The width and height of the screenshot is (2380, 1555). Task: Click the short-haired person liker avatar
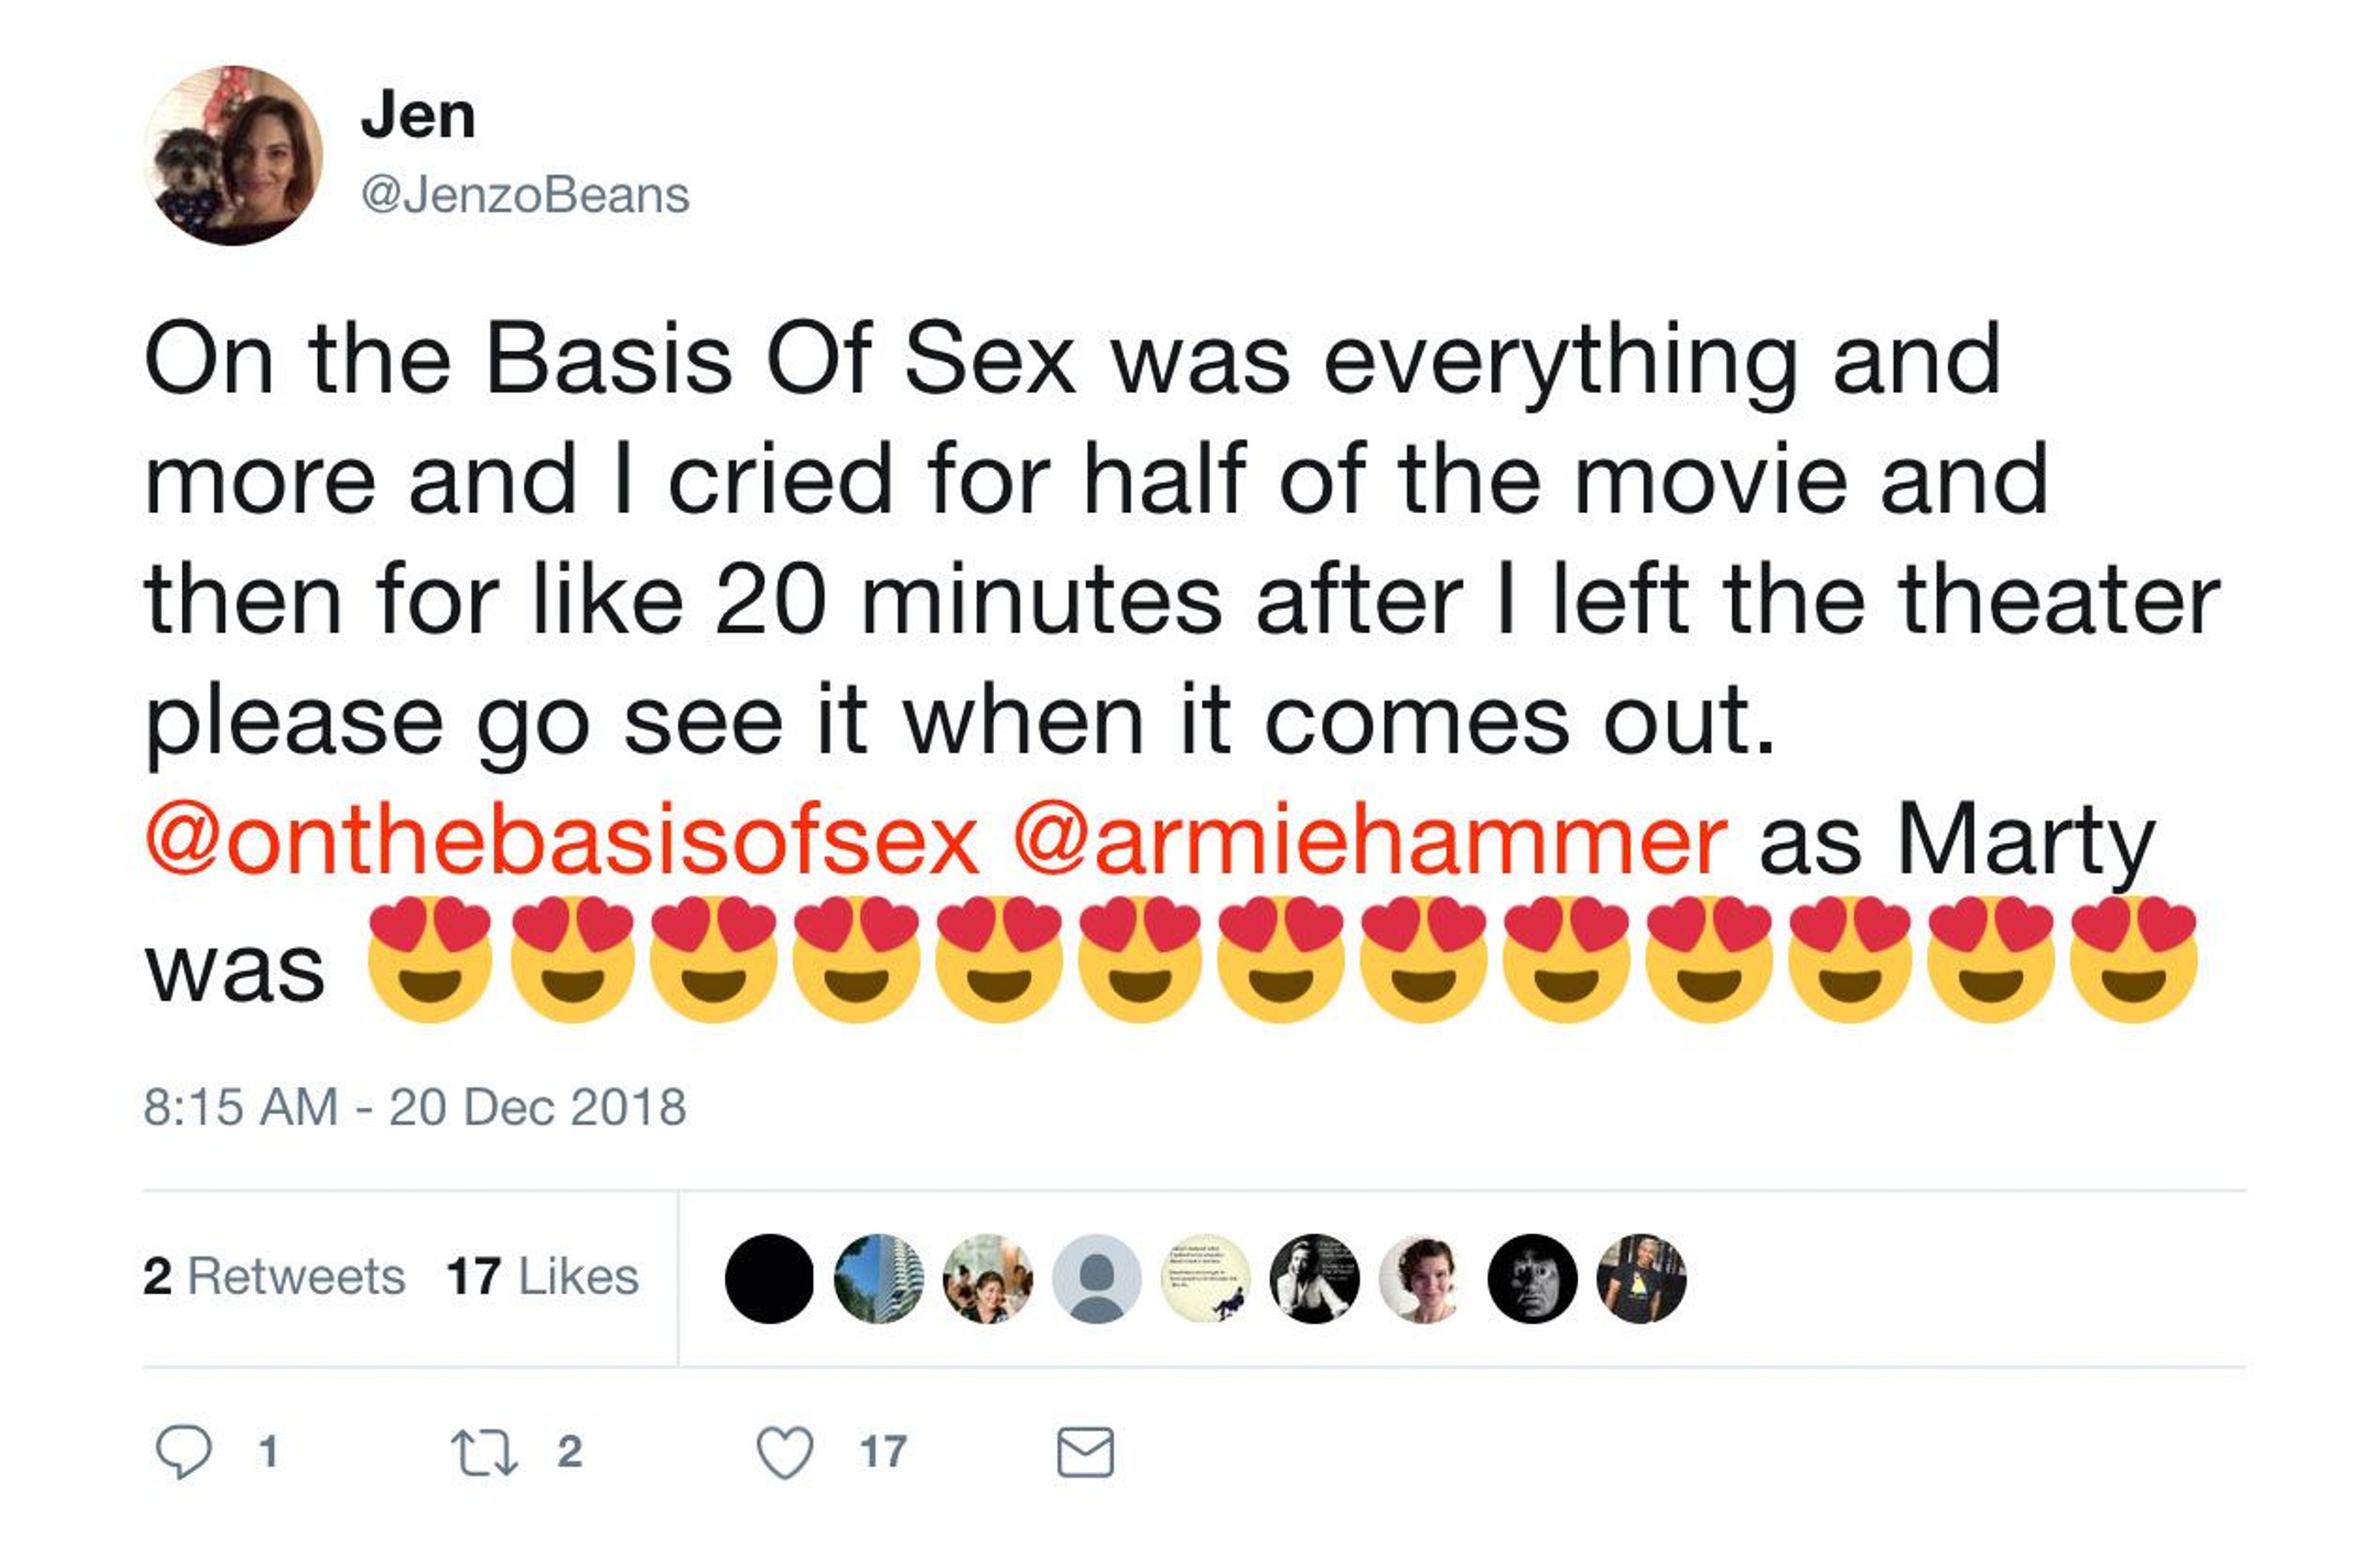pos(1423,1278)
